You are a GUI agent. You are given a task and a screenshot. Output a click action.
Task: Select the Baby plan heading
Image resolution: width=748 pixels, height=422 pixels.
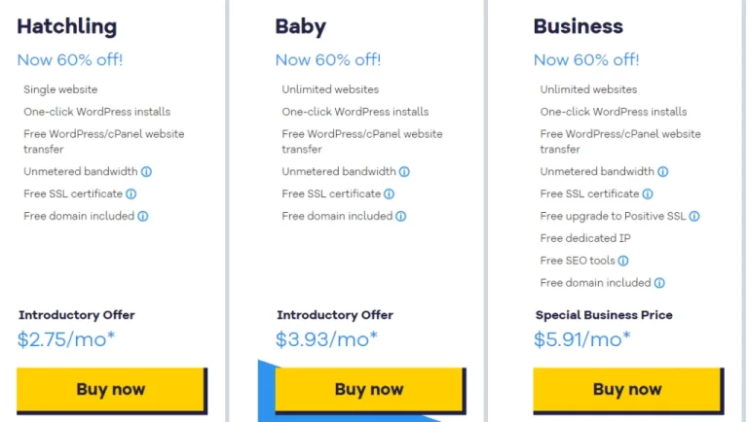tap(300, 26)
